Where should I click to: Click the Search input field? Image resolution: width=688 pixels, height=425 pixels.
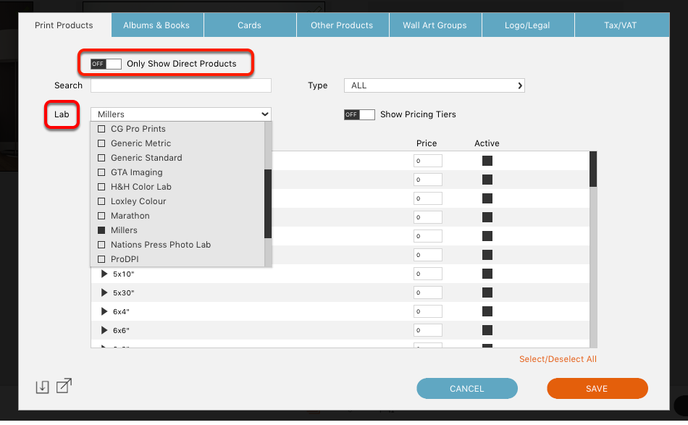(181, 85)
